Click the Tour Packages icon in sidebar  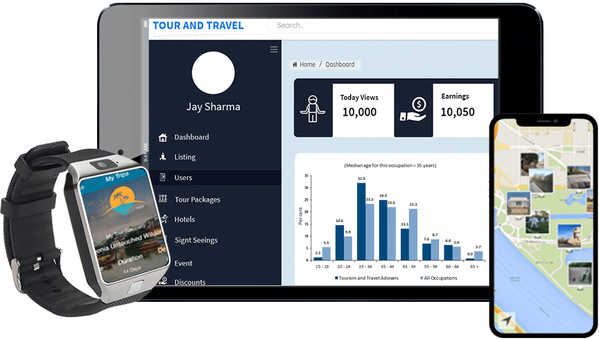click(163, 199)
